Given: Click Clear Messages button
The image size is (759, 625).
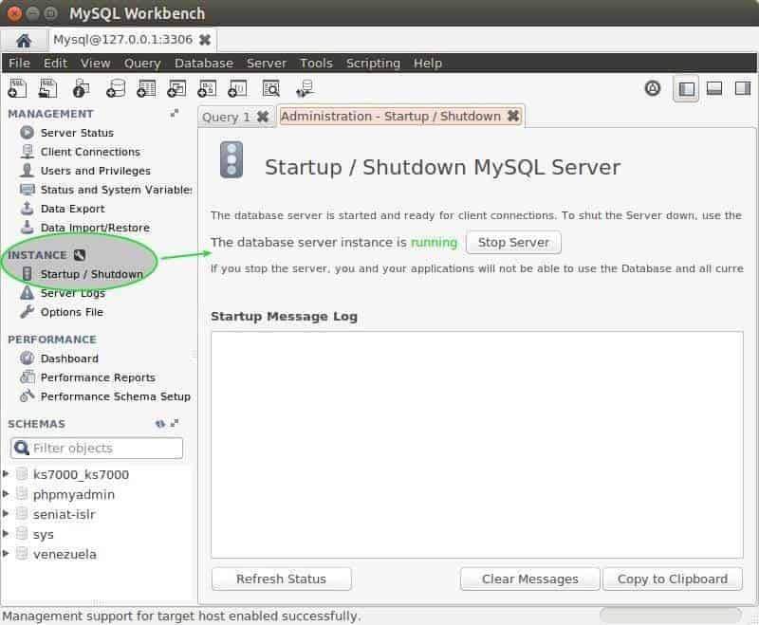Looking at the screenshot, I should 530,579.
